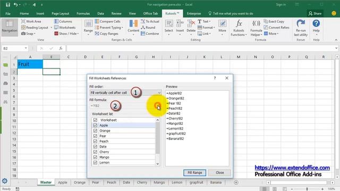Uncheck the Date worksheet checkbox
This screenshot has height=191, width=340.
[x=95, y=146]
